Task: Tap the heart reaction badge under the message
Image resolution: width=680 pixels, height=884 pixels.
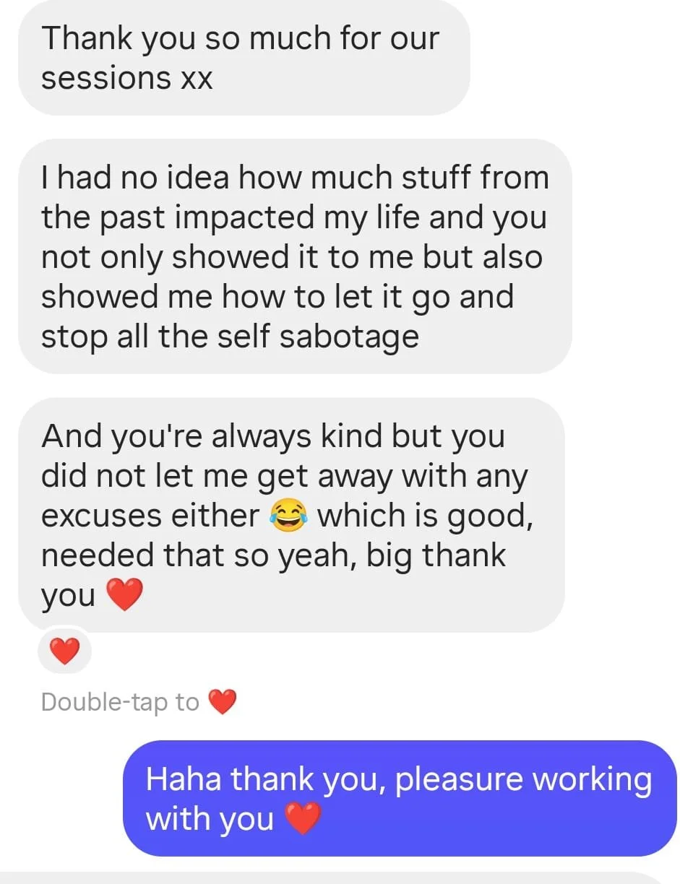Action: pos(64,651)
